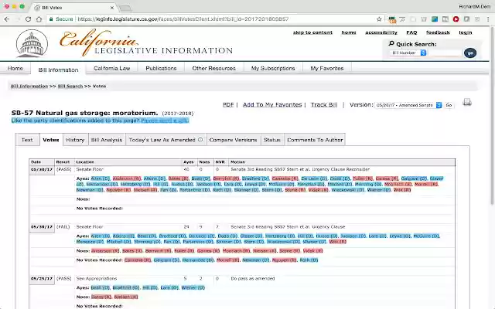Click the Quick Search text field
The image size is (495, 309).
click(445, 53)
